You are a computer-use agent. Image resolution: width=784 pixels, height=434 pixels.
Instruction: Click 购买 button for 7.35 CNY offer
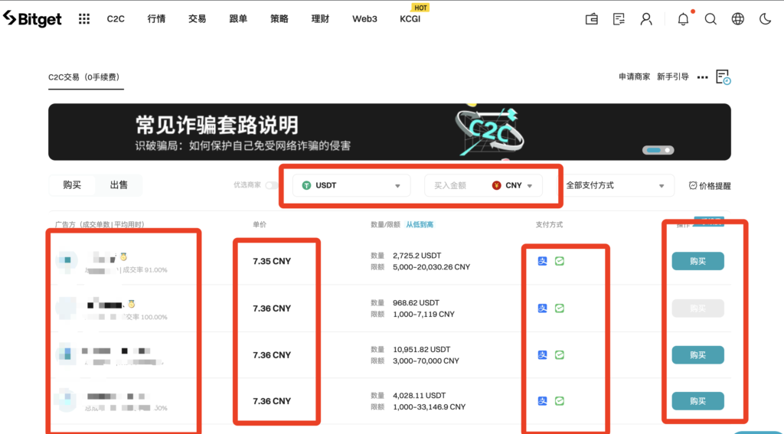pyautogui.click(x=697, y=261)
